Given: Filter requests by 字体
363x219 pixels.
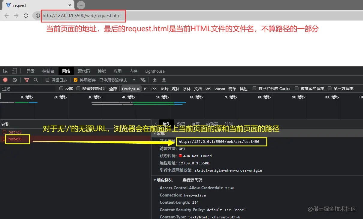Looking at the screenshot, I should (x=187, y=89).
